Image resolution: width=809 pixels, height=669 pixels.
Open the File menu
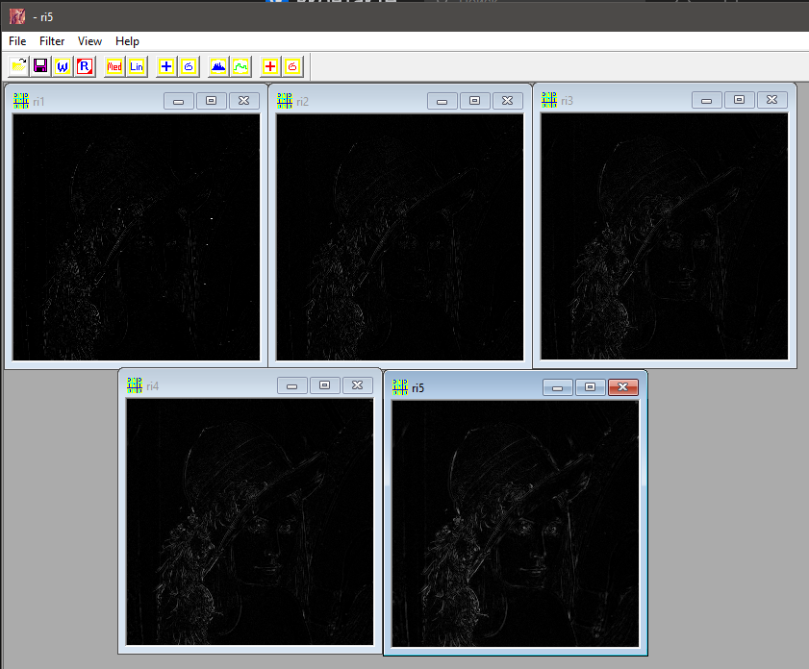coord(17,41)
